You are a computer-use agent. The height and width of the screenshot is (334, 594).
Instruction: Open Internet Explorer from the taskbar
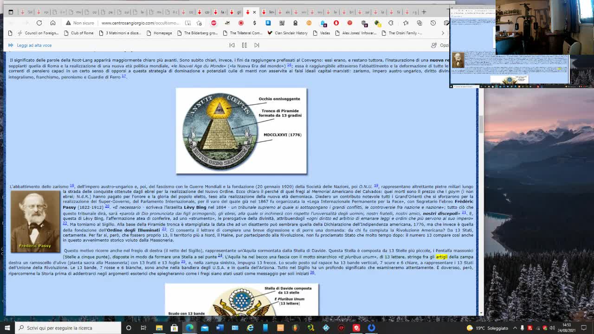250,328
